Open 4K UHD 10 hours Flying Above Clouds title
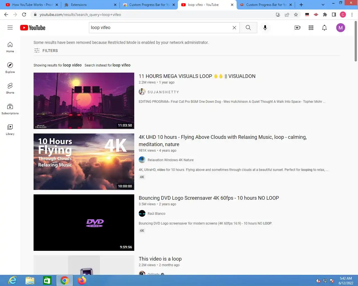 click(223, 141)
